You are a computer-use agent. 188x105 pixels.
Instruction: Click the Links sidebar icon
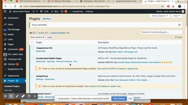[5, 39]
